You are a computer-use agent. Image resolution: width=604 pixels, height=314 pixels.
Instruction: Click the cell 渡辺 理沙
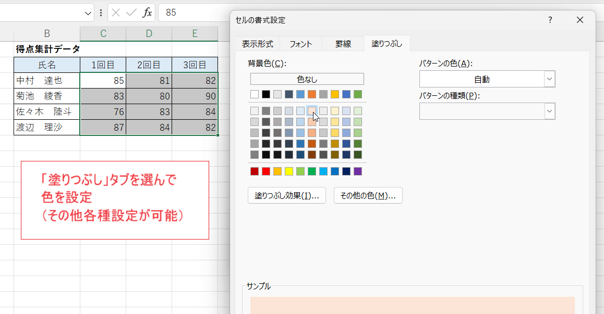click(47, 128)
